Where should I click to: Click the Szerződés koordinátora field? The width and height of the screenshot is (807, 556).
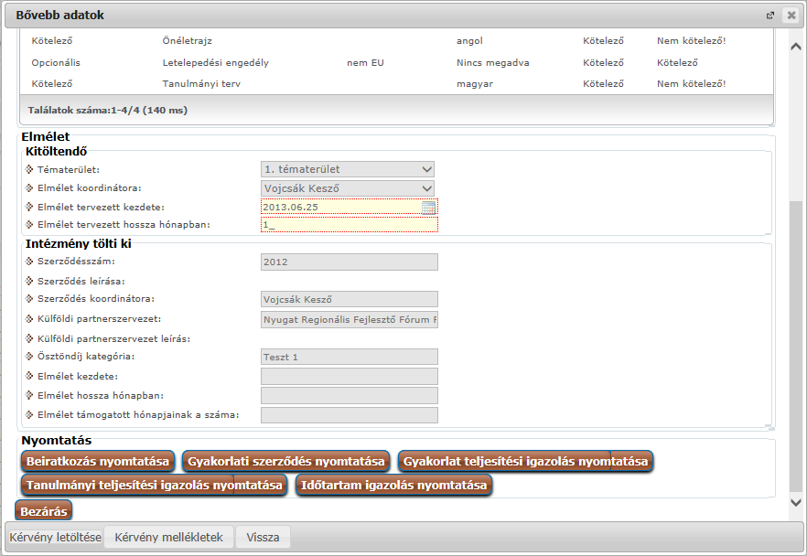[350, 299]
